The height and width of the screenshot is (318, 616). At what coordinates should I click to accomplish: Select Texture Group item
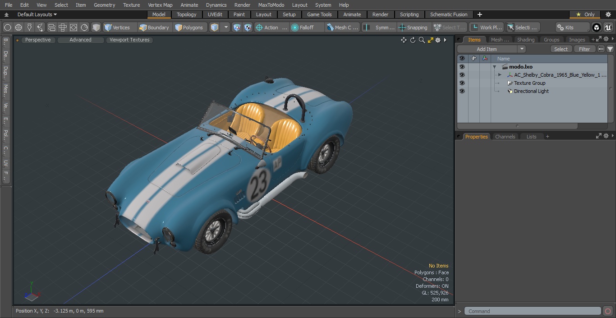(x=529, y=83)
